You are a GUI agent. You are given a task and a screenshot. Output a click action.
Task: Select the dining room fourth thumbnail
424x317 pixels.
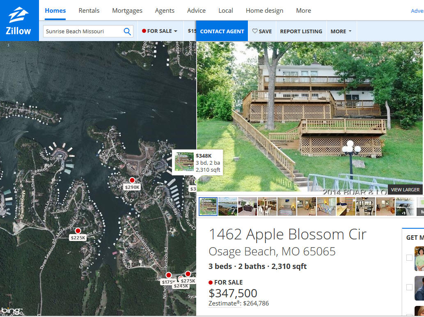[x=267, y=207]
